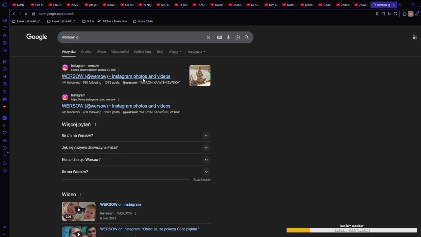Open options for second Instagram result
The image size is (421, 237).
point(119,99)
